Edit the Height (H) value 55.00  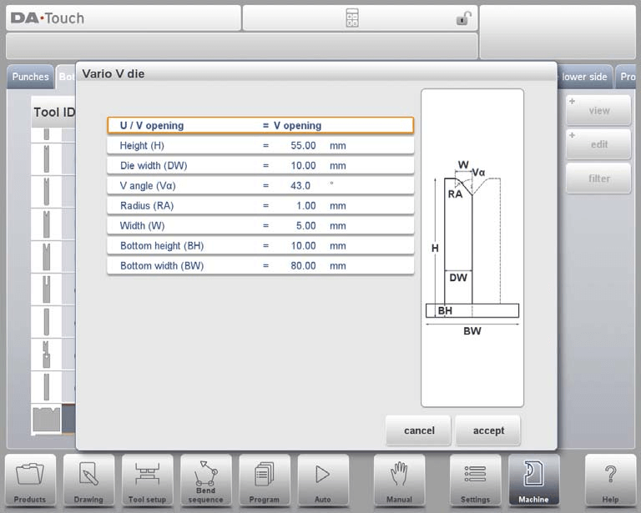pos(260,145)
